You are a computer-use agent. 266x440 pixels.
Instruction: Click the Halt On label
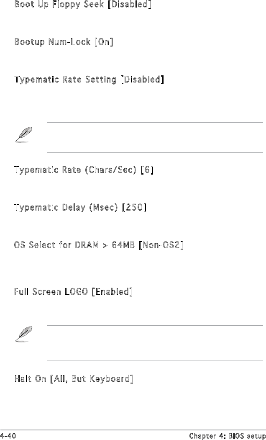[x=30, y=379]
